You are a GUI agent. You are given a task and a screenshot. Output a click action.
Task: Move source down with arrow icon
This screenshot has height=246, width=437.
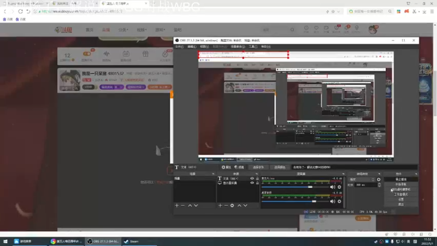(245, 206)
